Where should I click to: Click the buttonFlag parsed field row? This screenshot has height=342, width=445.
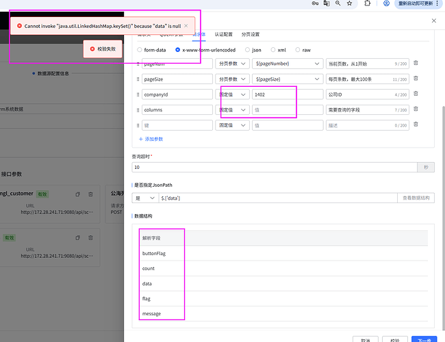tap(283, 253)
